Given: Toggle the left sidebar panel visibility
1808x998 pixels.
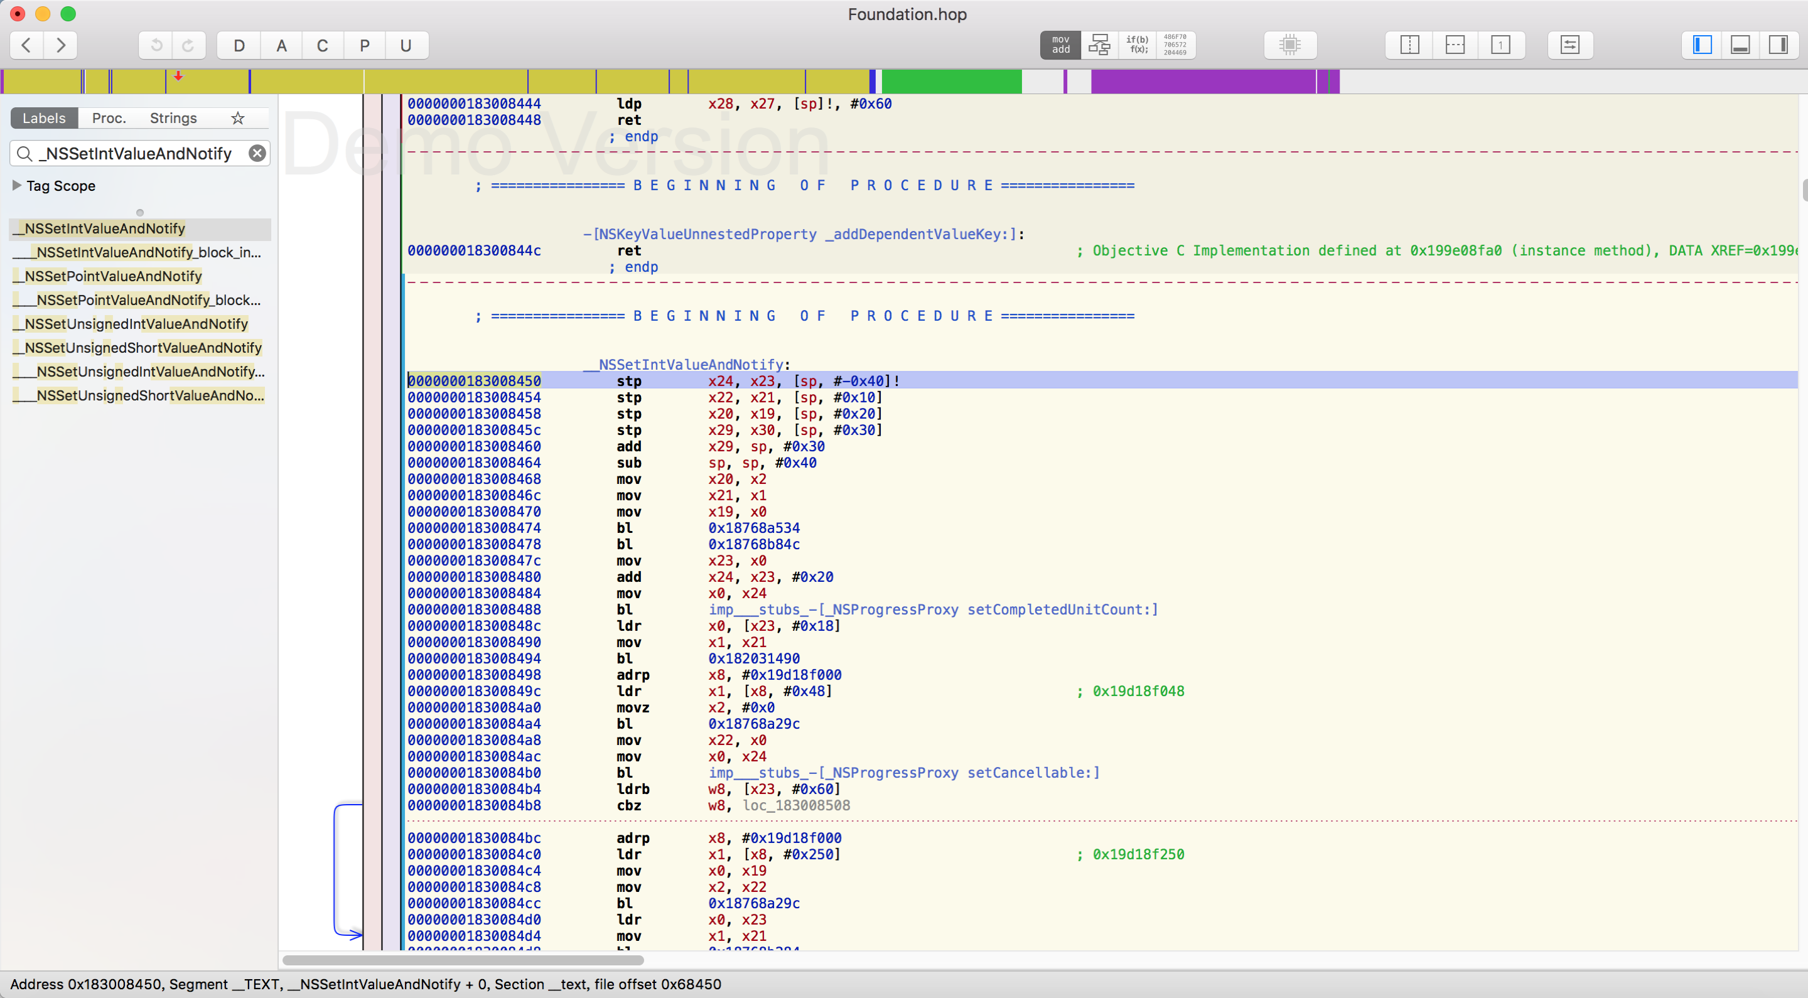Looking at the screenshot, I should point(1701,45).
